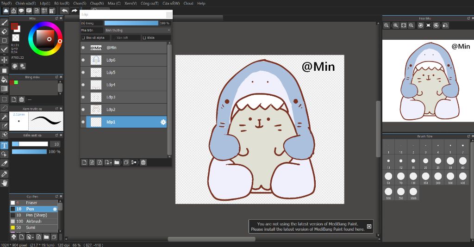Pop out the Bảng màu panel
This screenshot has width=474, height=247.
[x=56, y=77]
